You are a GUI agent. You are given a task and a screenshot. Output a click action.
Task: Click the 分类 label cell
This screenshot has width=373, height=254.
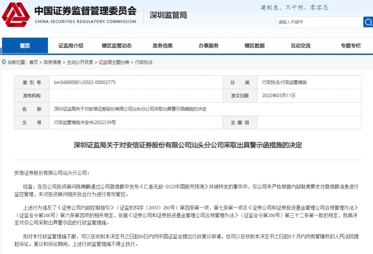[240, 82]
